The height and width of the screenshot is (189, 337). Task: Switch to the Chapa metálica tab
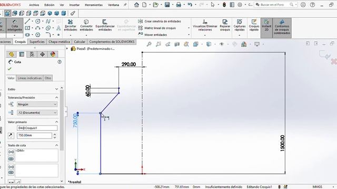[x=59, y=42]
